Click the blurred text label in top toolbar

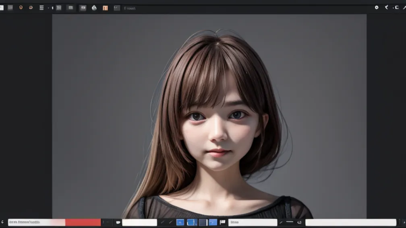click(x=130, y=8)
